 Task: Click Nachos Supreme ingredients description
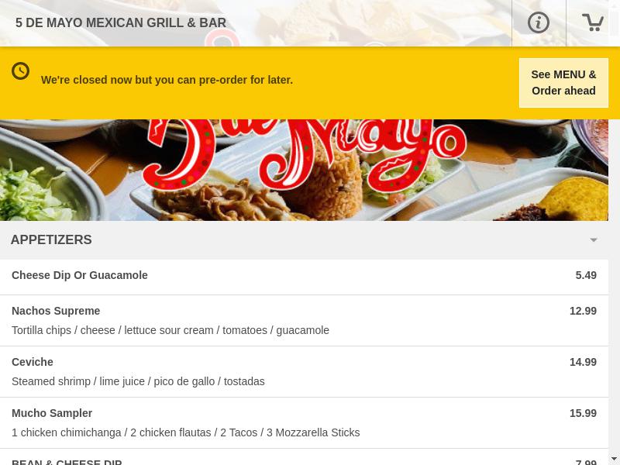pos(170,330)
